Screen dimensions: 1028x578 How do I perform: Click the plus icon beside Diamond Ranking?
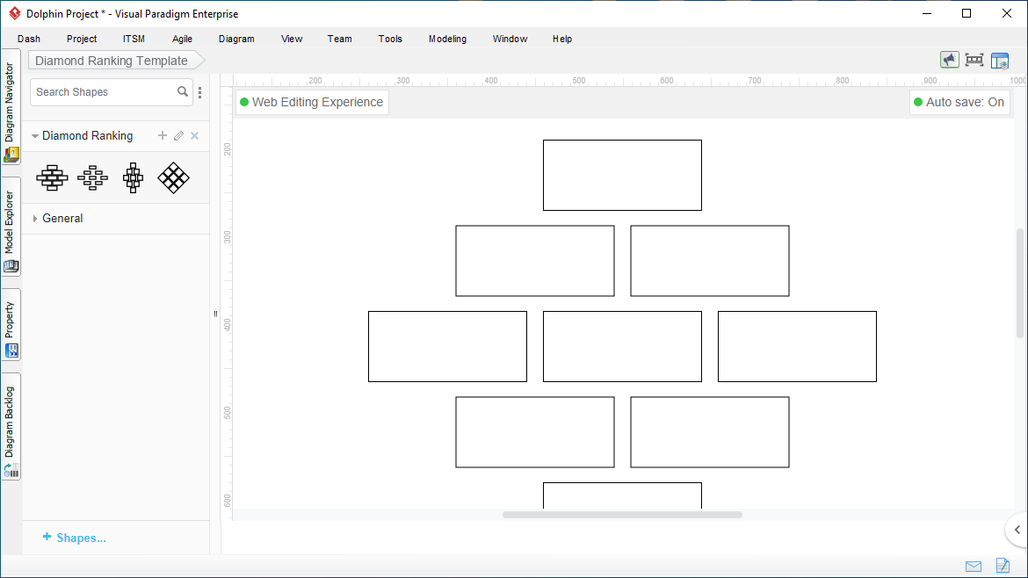point(162,135)
